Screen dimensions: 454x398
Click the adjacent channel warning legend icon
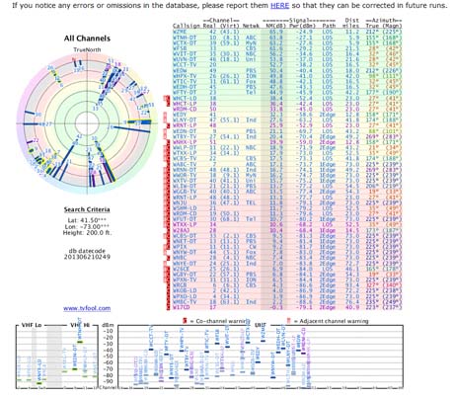[289, 321]
